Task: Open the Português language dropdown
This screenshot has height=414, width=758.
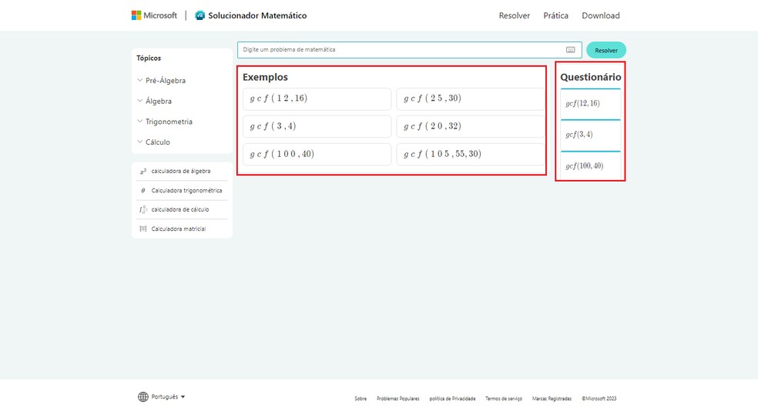Action: (x=168, y=396)
